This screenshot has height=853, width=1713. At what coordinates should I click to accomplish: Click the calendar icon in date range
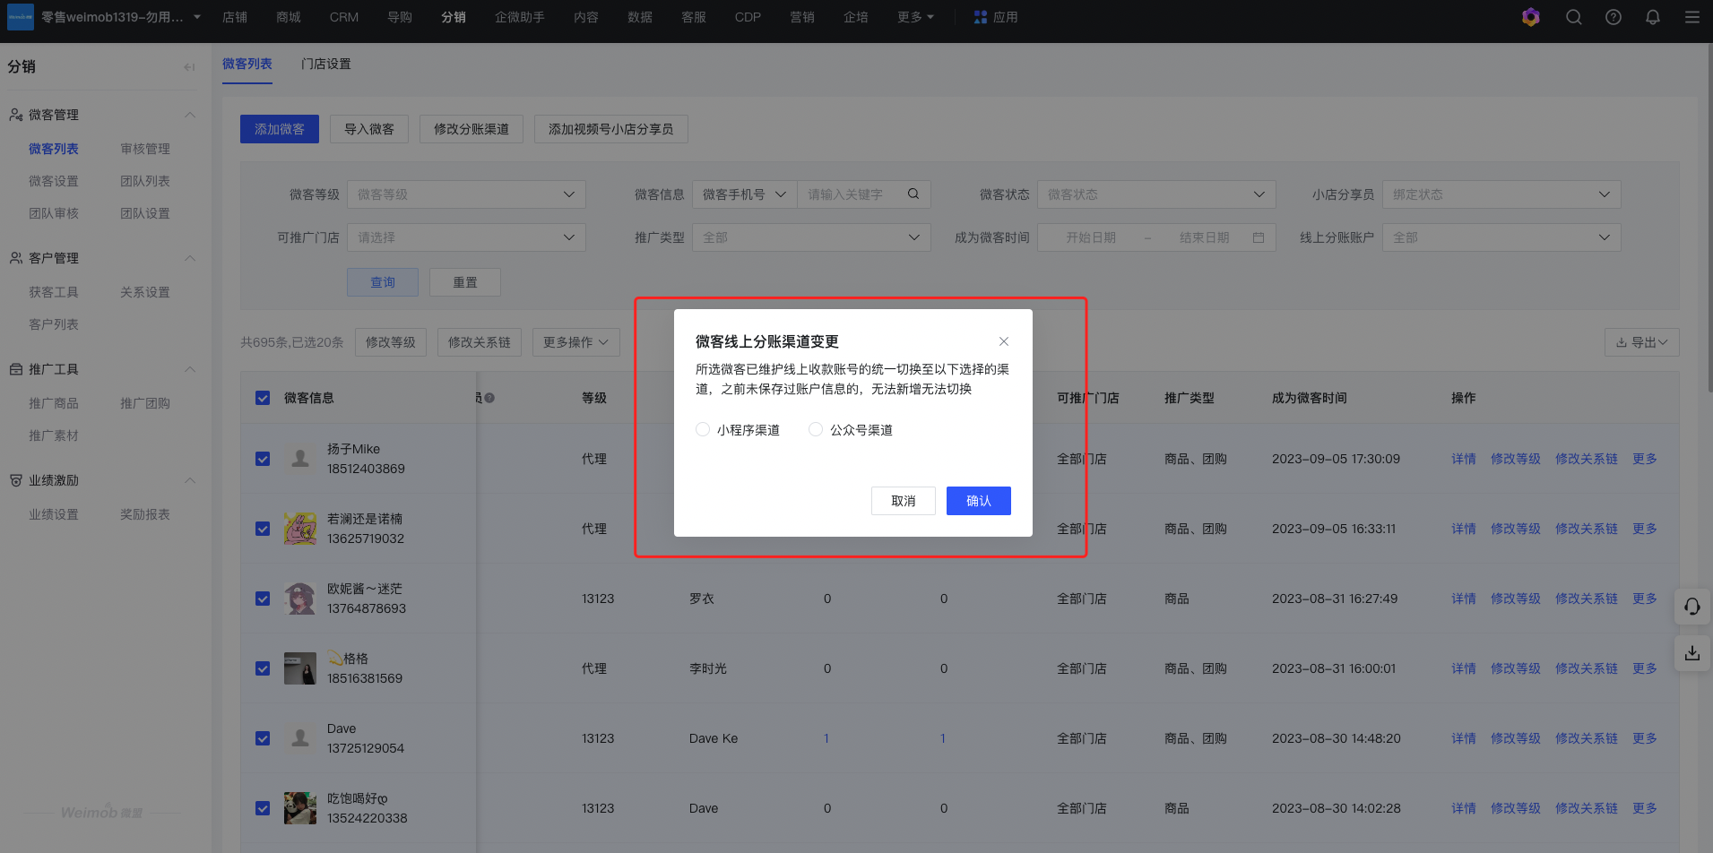[1259, 237]
